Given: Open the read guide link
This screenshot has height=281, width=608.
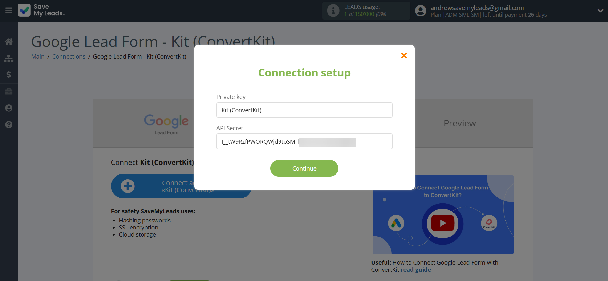Looking at the screenshot, I should (x=416, y=270).
